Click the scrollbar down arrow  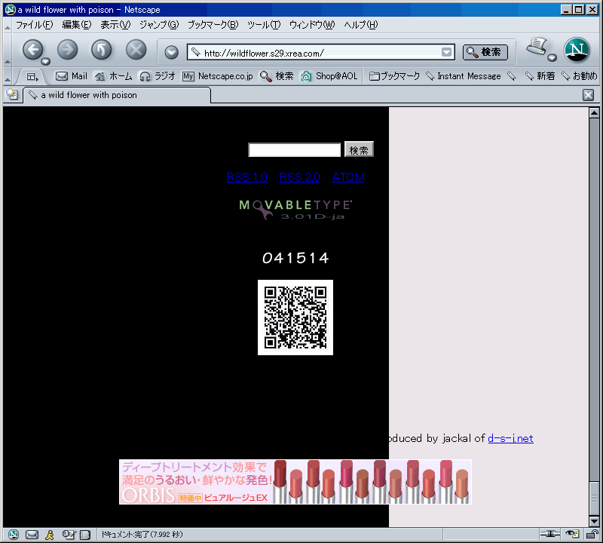point(594,521)
